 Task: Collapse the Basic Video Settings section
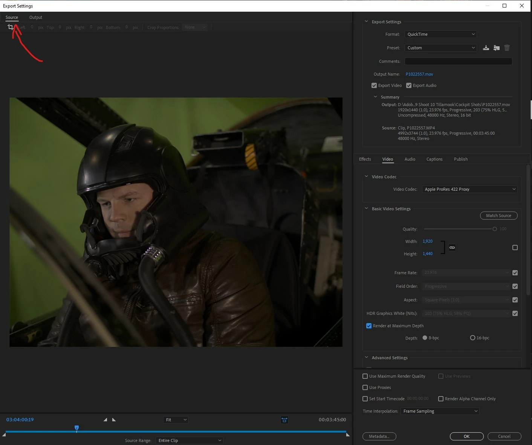(366, 208)
